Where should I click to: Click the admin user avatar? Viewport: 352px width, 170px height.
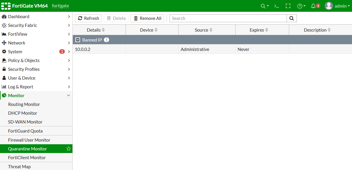329,6
